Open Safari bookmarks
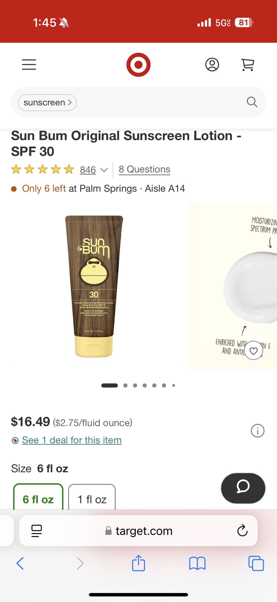Screen dimensions: 277x602 [x=197, y=563]
